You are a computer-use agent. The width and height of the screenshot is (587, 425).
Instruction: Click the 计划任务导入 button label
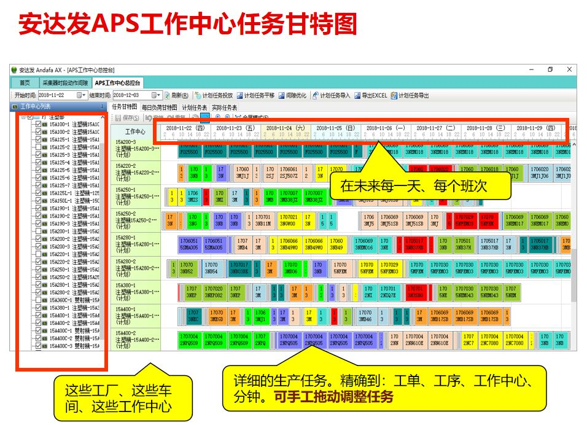coord(335,95)
